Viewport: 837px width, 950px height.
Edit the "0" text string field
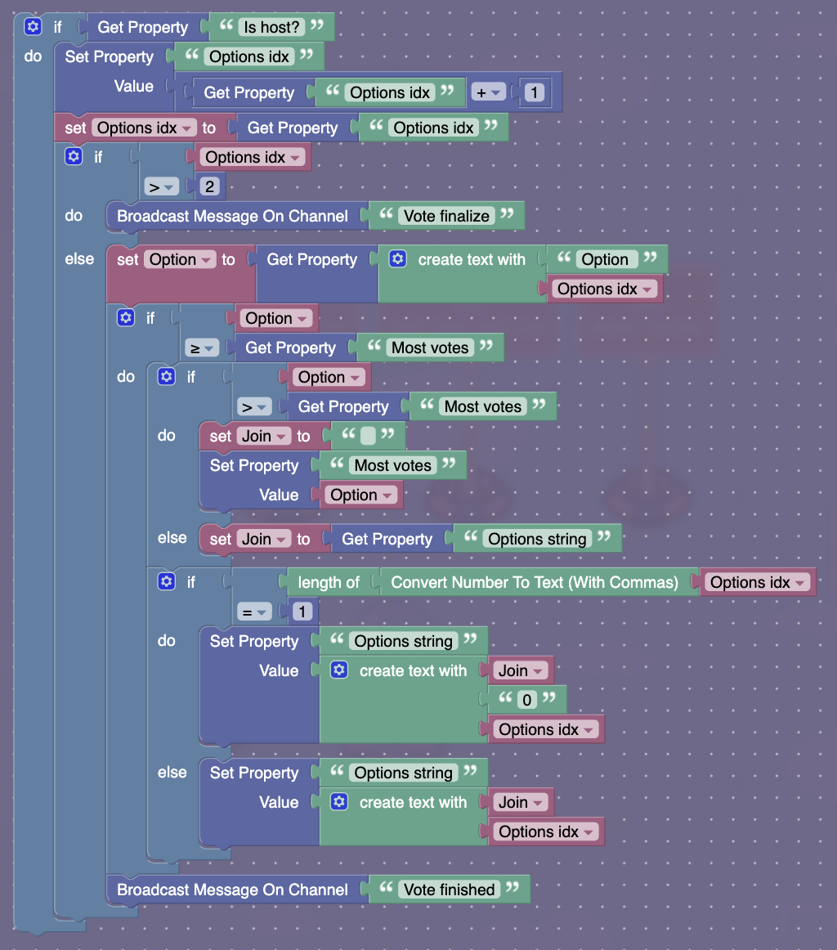tap(527, 700)
